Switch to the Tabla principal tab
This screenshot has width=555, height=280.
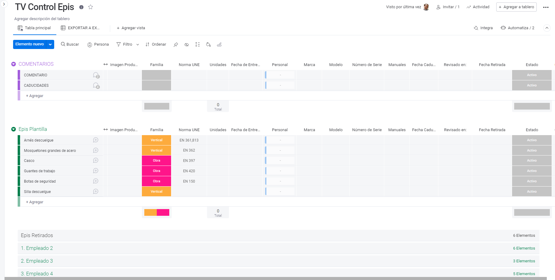(34, 28)
